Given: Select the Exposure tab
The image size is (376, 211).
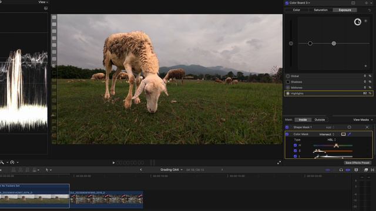Looking at the screenshot, I should point(345,10).
